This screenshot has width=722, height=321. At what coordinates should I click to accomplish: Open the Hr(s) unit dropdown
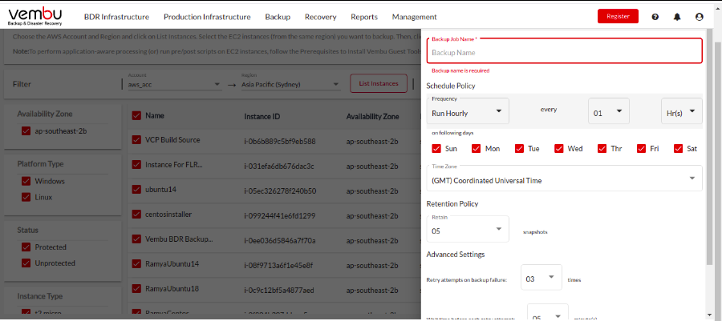[x=681, y=110]
